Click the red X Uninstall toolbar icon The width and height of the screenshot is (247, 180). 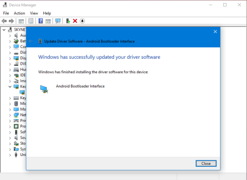pos(75,21)
